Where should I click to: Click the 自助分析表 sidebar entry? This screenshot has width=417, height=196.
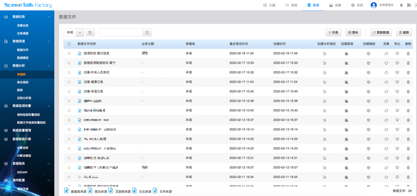[24, 98]
